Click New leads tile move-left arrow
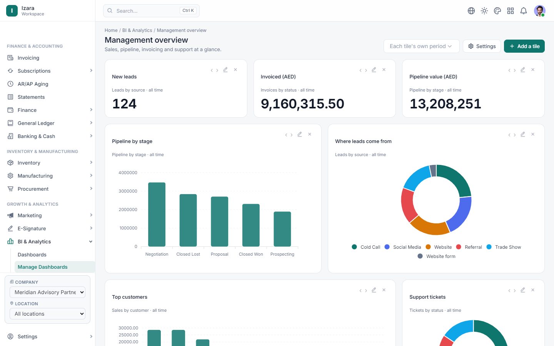 click(212, 70)
